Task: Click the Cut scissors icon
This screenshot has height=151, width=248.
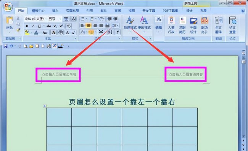Action: [x=18, y=18]
